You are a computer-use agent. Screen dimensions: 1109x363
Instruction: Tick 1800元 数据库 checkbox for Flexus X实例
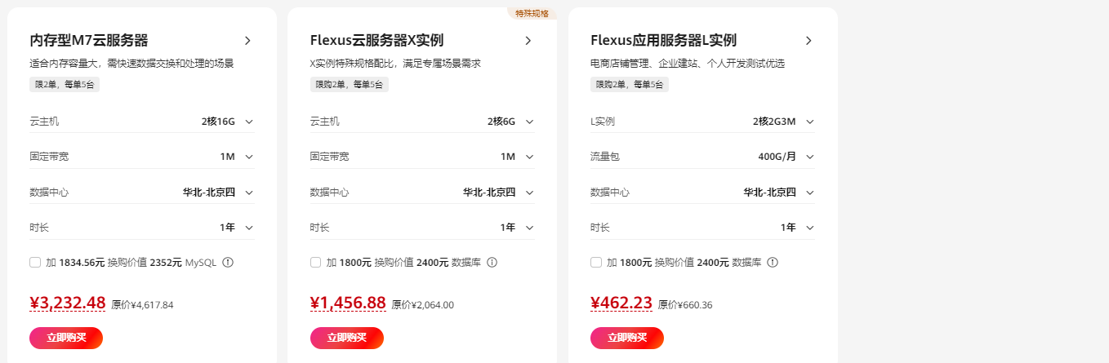316,263
